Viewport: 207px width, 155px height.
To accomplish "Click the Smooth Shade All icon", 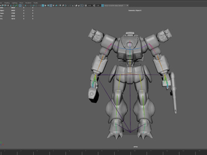I will click(43, 6).
